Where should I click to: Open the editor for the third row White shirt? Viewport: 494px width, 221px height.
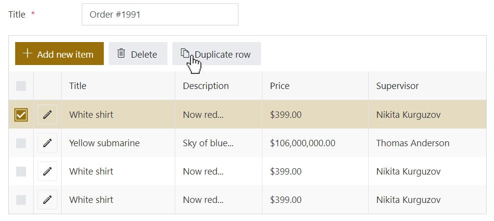pyautogui.click(x=47, y=171)
